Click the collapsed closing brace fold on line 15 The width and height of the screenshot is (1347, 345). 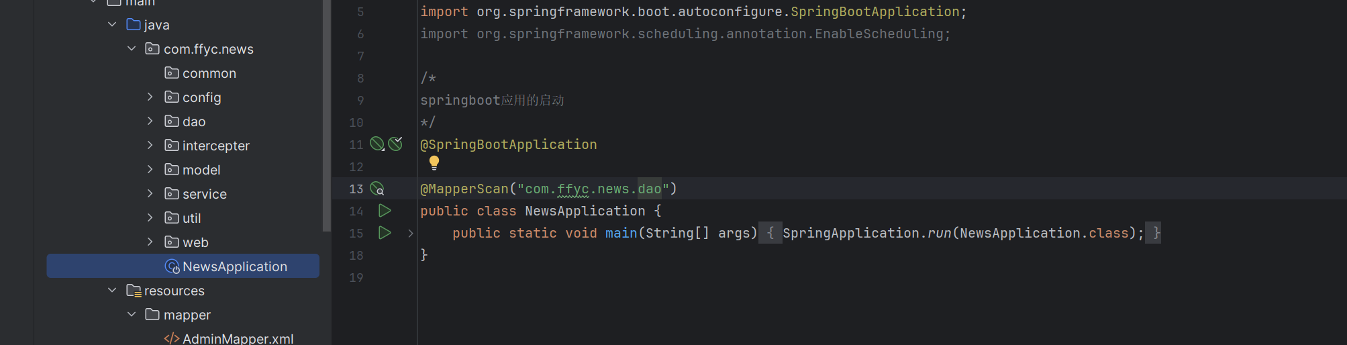(x=1153, y=233)
